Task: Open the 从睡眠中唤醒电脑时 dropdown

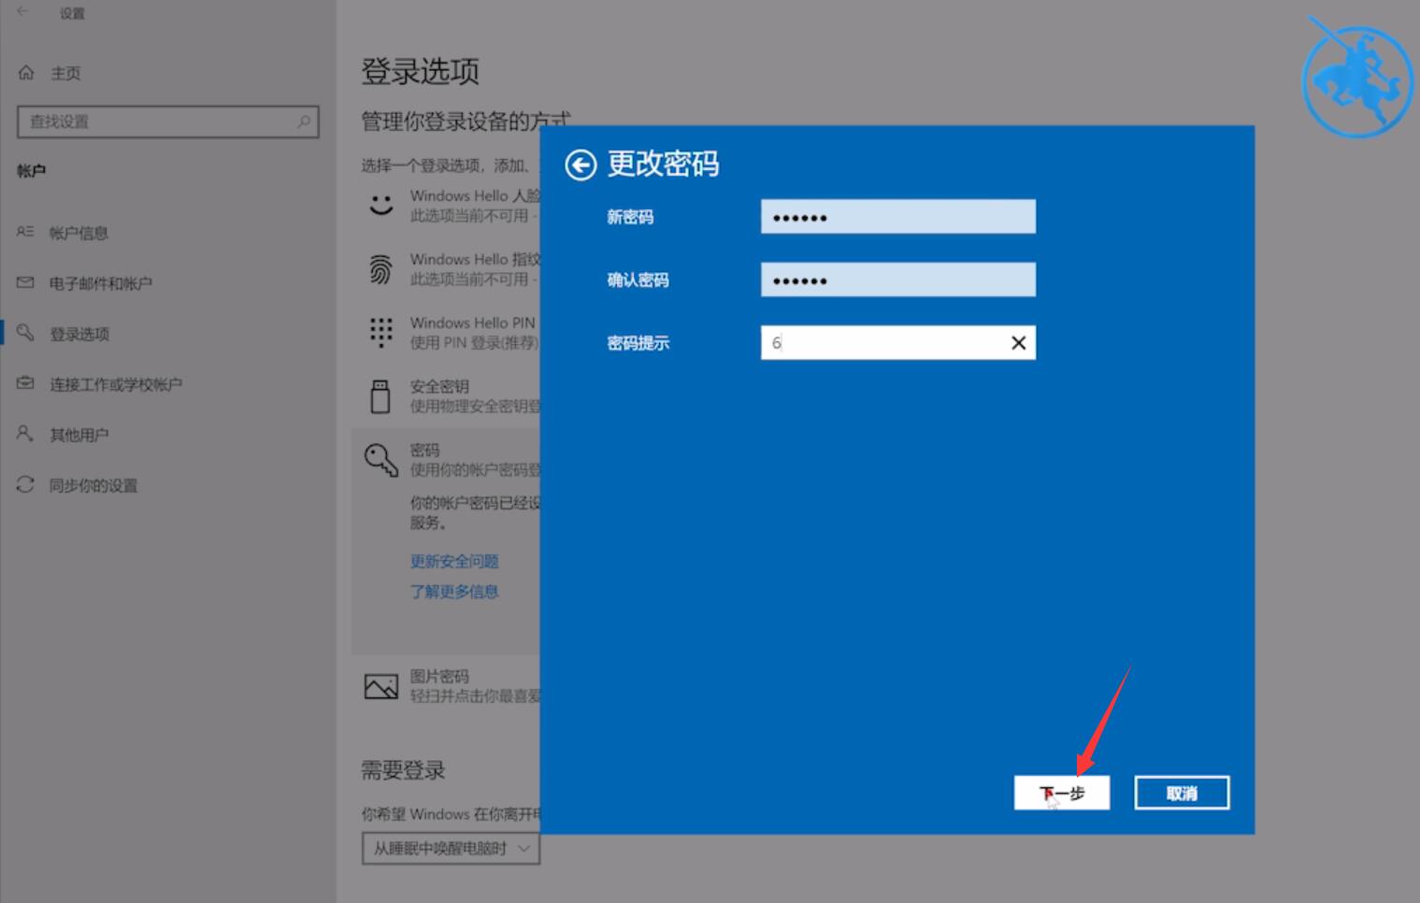Action: click(x=451, y=848)
